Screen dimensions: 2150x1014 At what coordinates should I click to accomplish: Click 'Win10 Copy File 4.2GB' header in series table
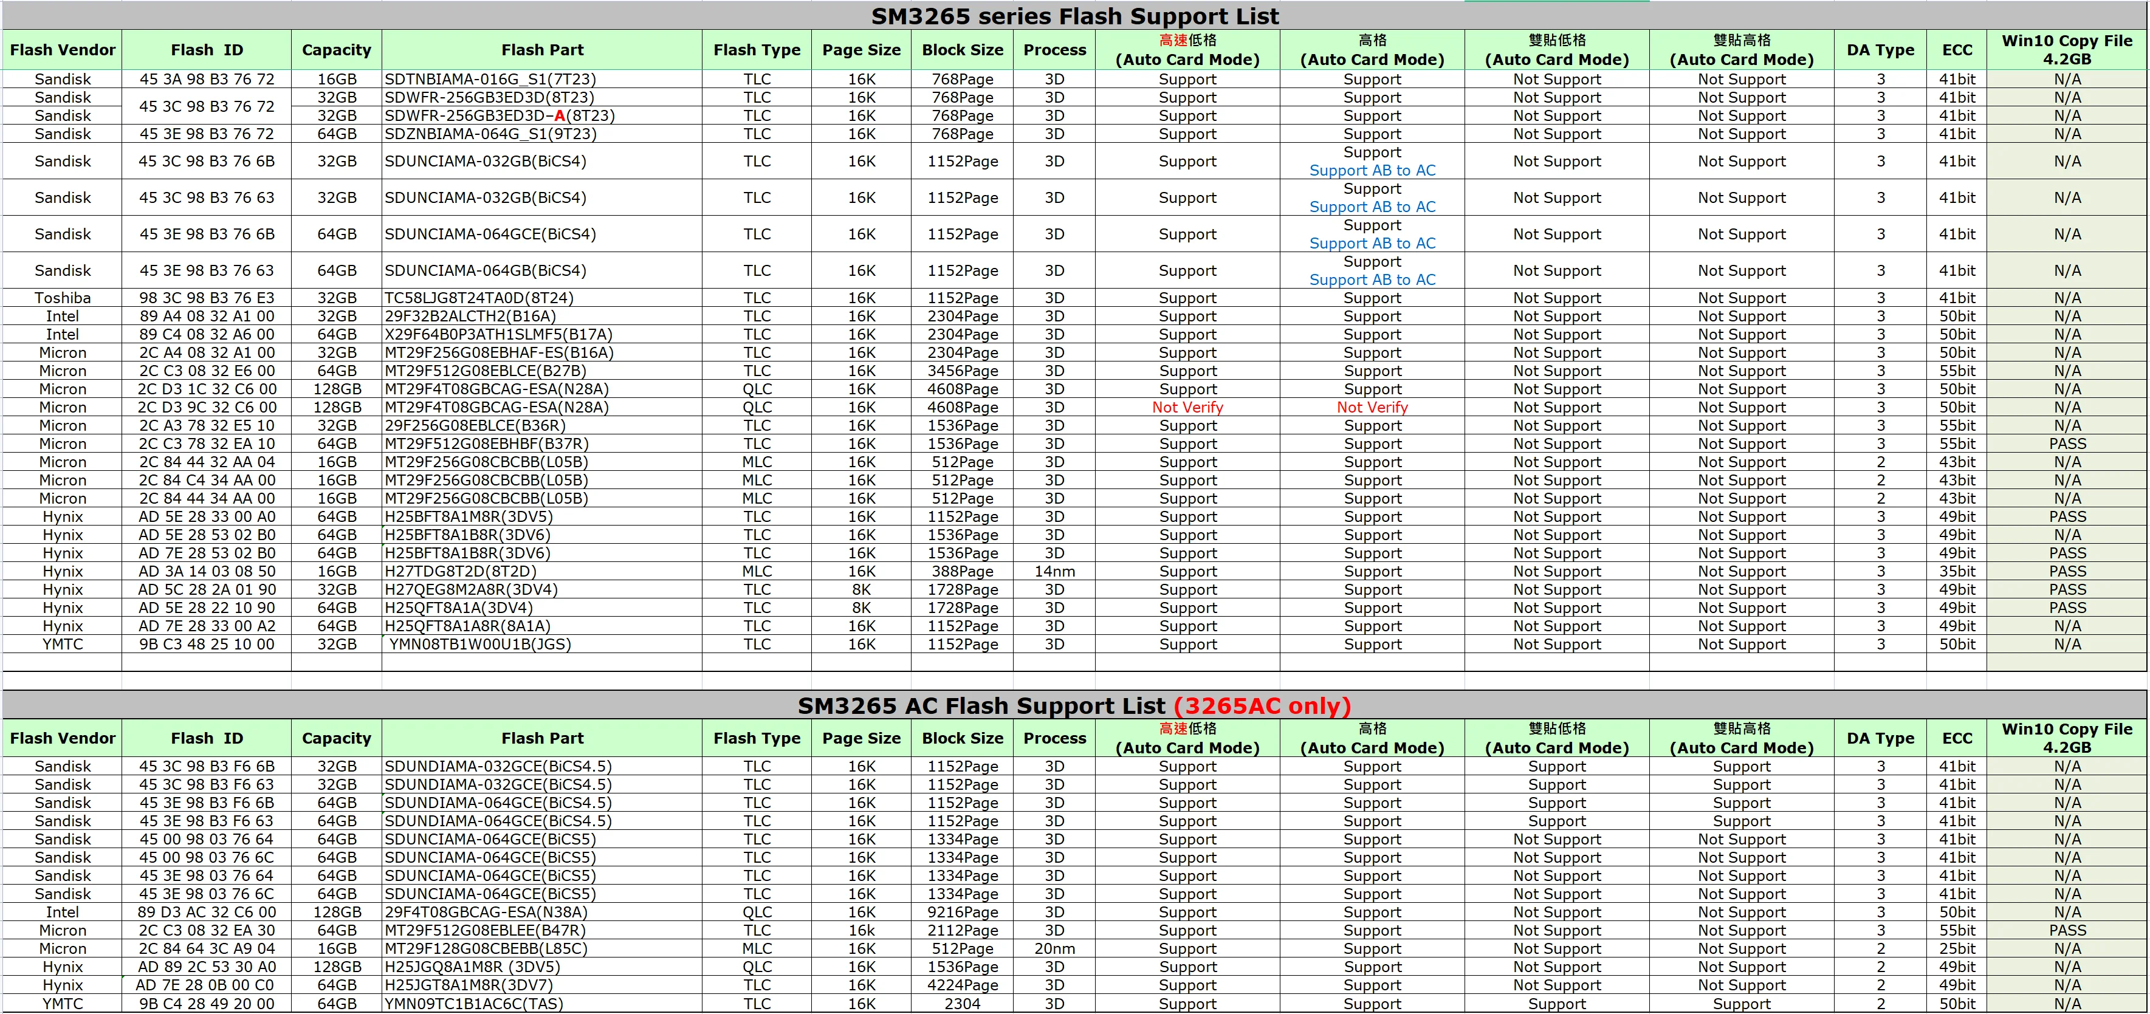(x=2067, y=50)
